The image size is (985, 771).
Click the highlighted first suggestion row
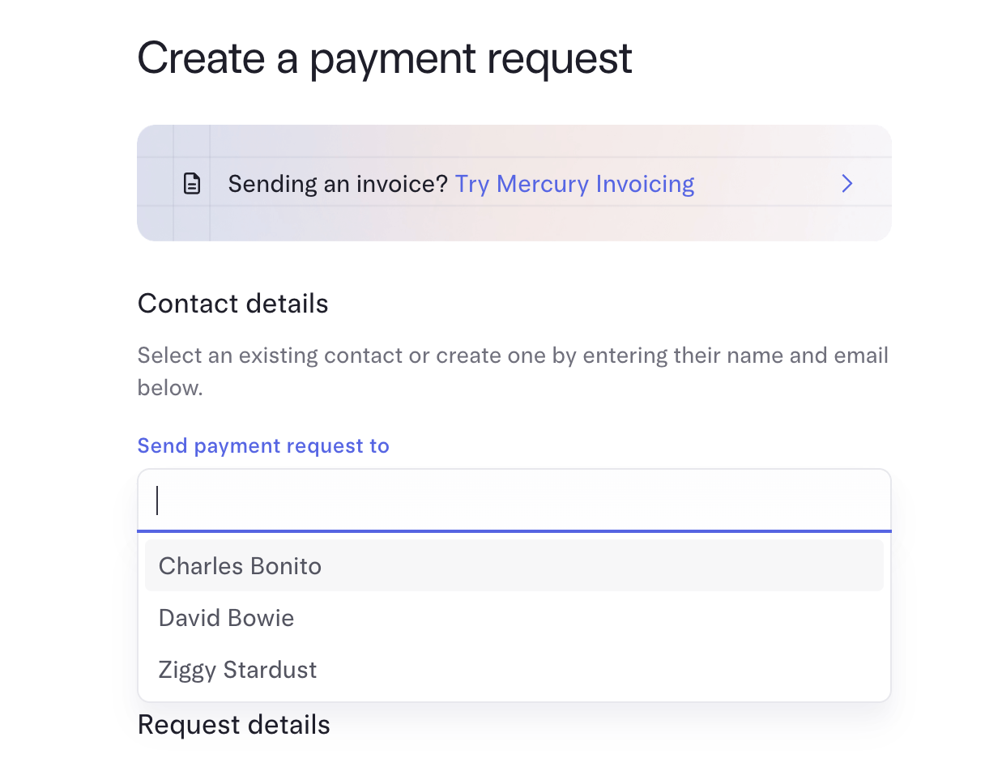514,565
